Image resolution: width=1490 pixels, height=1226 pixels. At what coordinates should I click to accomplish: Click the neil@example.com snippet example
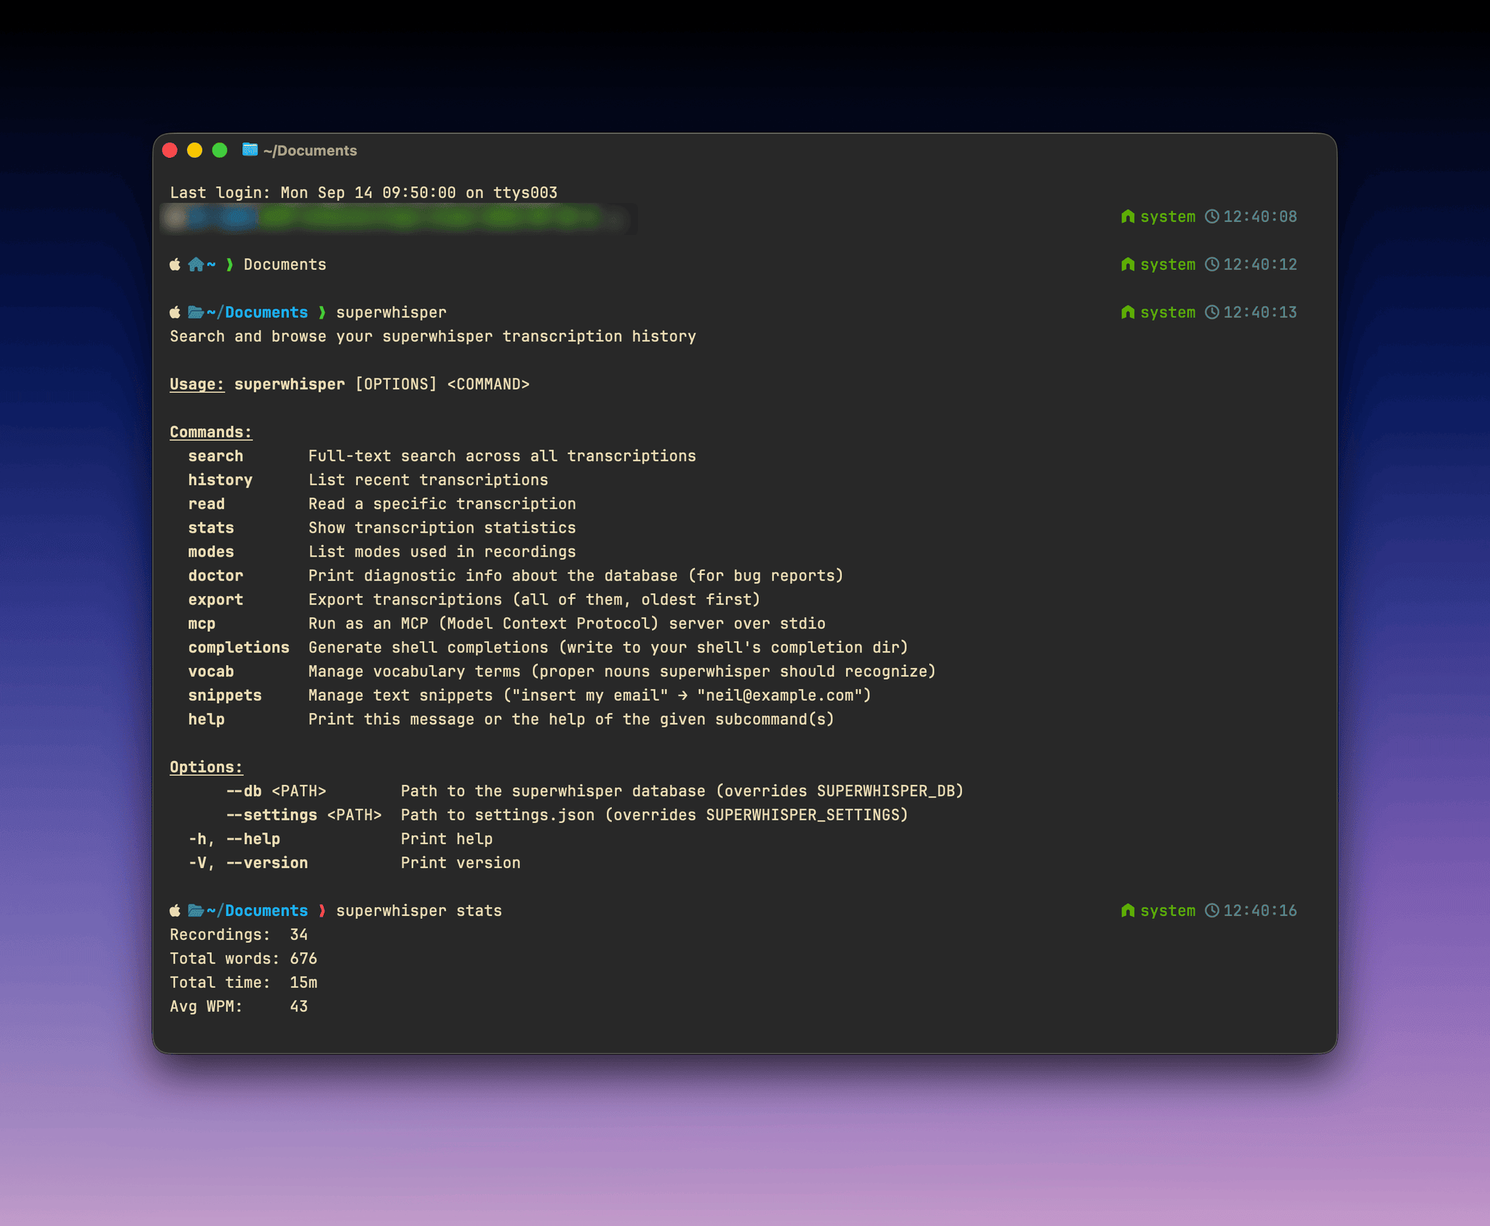[779, 696]
